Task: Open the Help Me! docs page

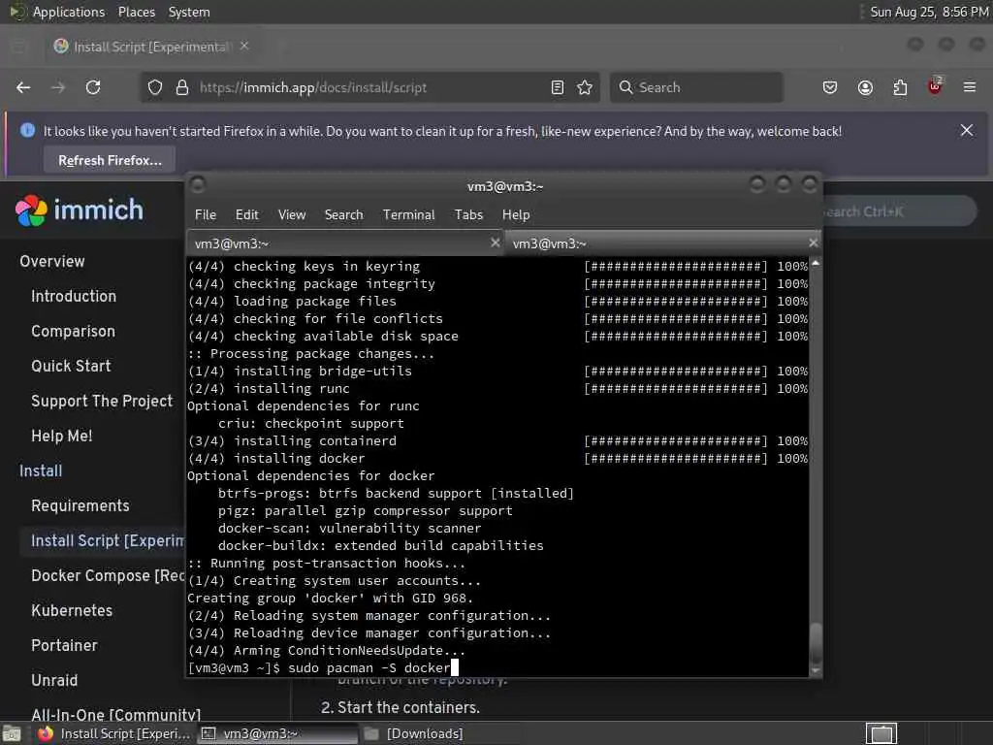Action: (x=61, y=436)
